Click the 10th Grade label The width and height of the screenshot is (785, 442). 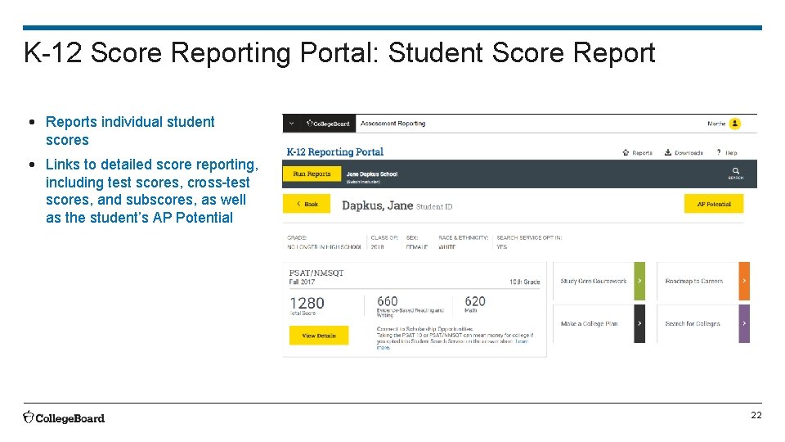[525, 282]
